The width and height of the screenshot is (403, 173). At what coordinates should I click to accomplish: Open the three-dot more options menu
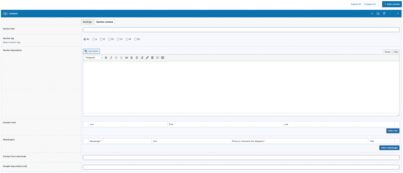(x=390, y=14)
